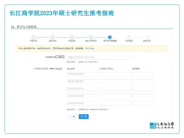The width and height of the screenshot is (184, 138).
Task: Go to the 学籍学历 step label
Action: click(33, 41)
